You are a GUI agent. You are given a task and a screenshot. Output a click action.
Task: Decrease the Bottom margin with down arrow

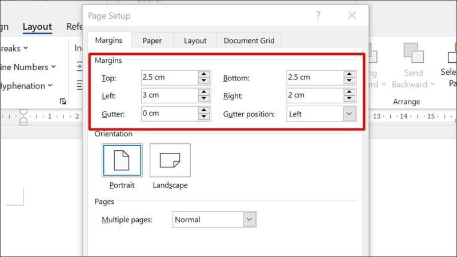click(x=349, y=81)
